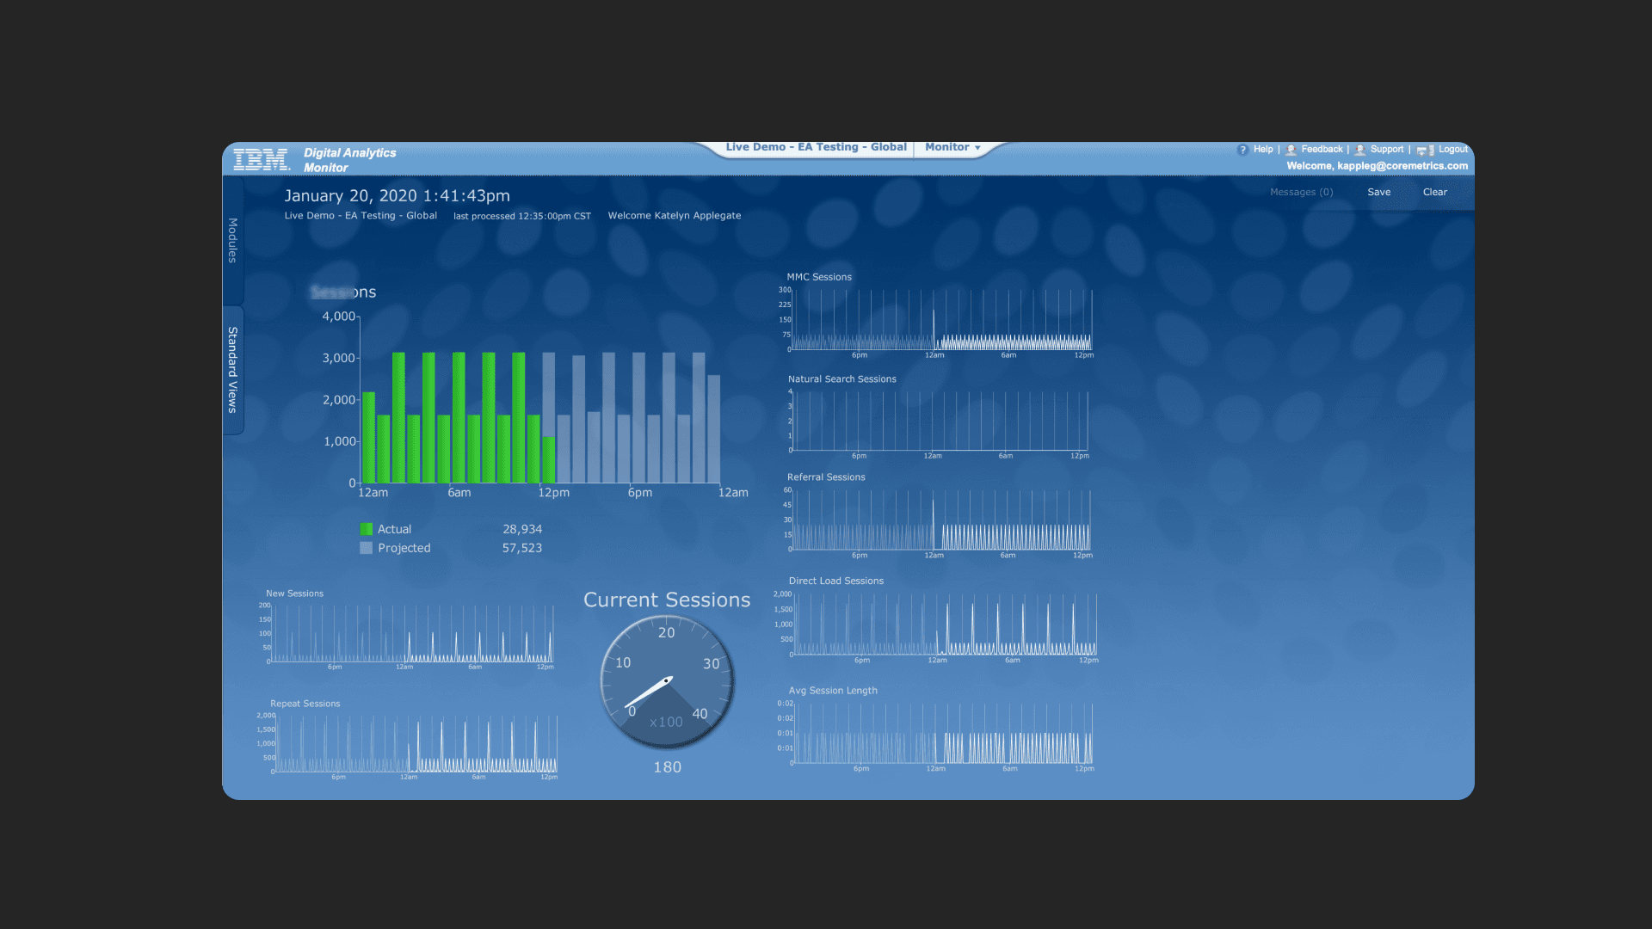This screenshot has height=929, width=1652.
Task: Click the Clear button
Action: click(1435, 192)
